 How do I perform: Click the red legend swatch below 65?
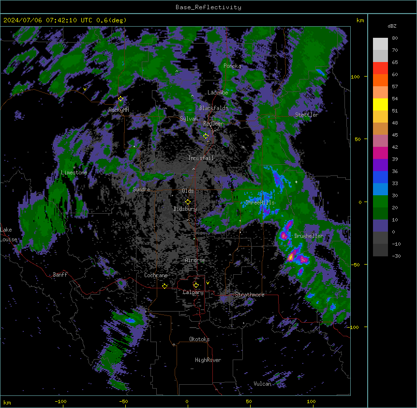pyautogui.click(x=380, y=68)
